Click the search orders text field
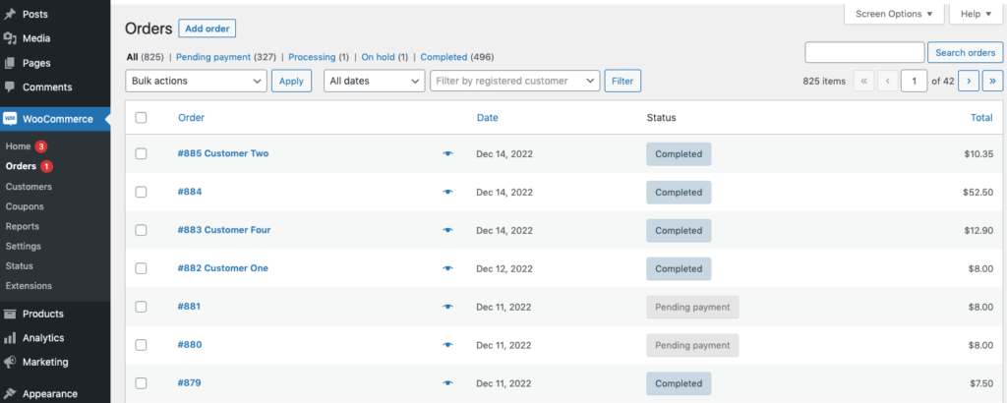 tap(864, 53)
